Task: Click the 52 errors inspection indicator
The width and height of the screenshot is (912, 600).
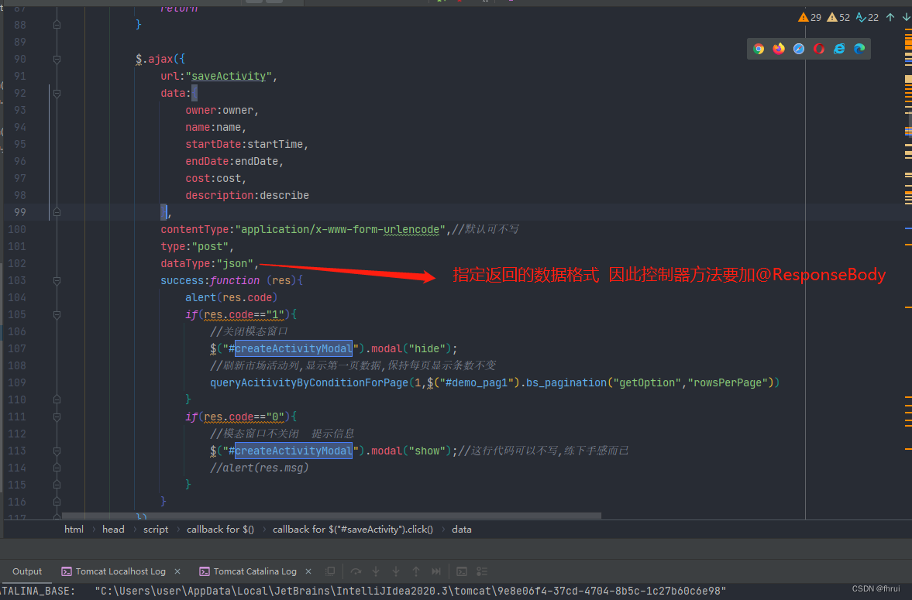Action: [x=838, y=16]
